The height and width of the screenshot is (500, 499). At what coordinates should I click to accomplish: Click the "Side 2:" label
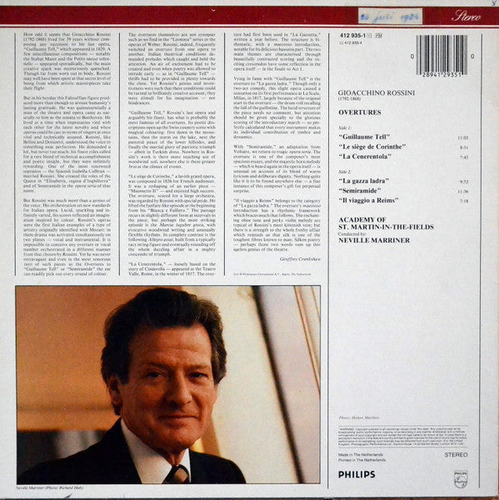345,172
